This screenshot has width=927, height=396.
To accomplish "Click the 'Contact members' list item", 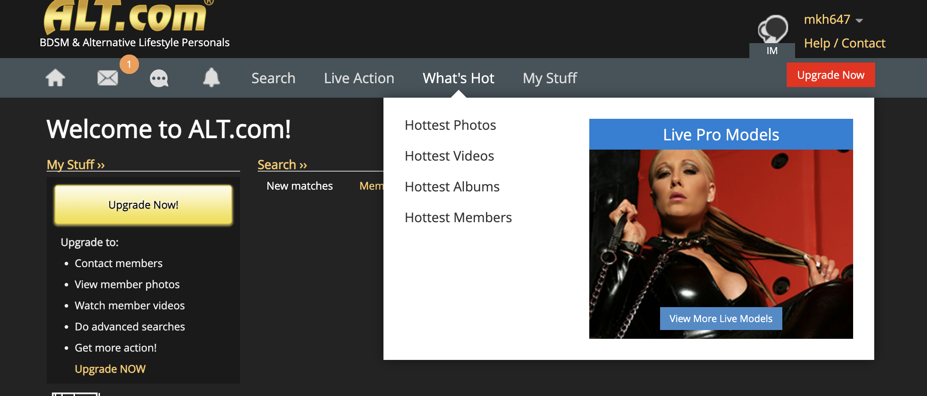I will click(119, 263).
